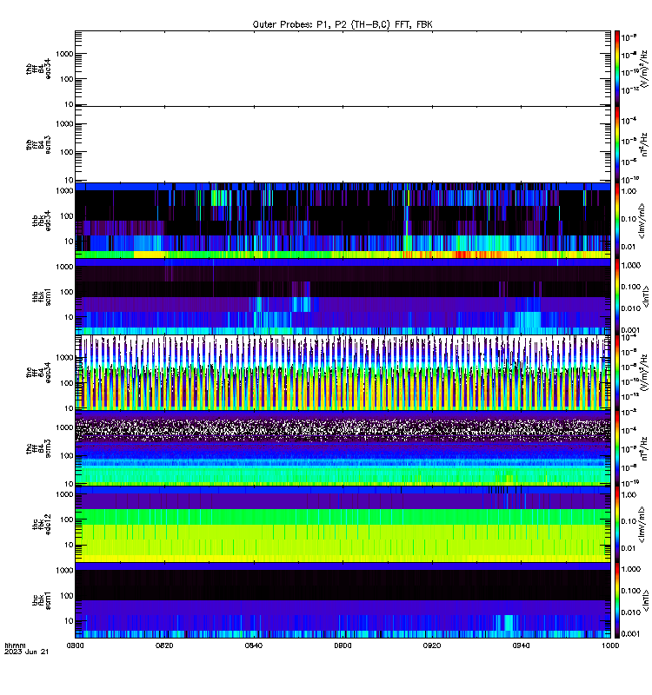Click the <|mV/m|> color bar of the thc fbk edc12 panel
The height and width of the screenshot is (695, 652).
617,525
